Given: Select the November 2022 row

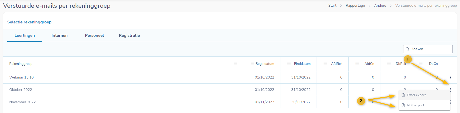Looking at the screenshot, I should tap(22, 102).
